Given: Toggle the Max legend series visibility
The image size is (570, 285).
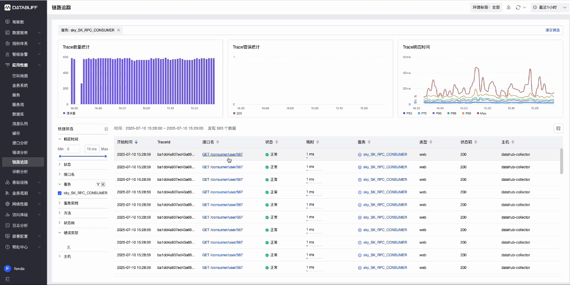Looking at the screenshot, I should [481, 114].
